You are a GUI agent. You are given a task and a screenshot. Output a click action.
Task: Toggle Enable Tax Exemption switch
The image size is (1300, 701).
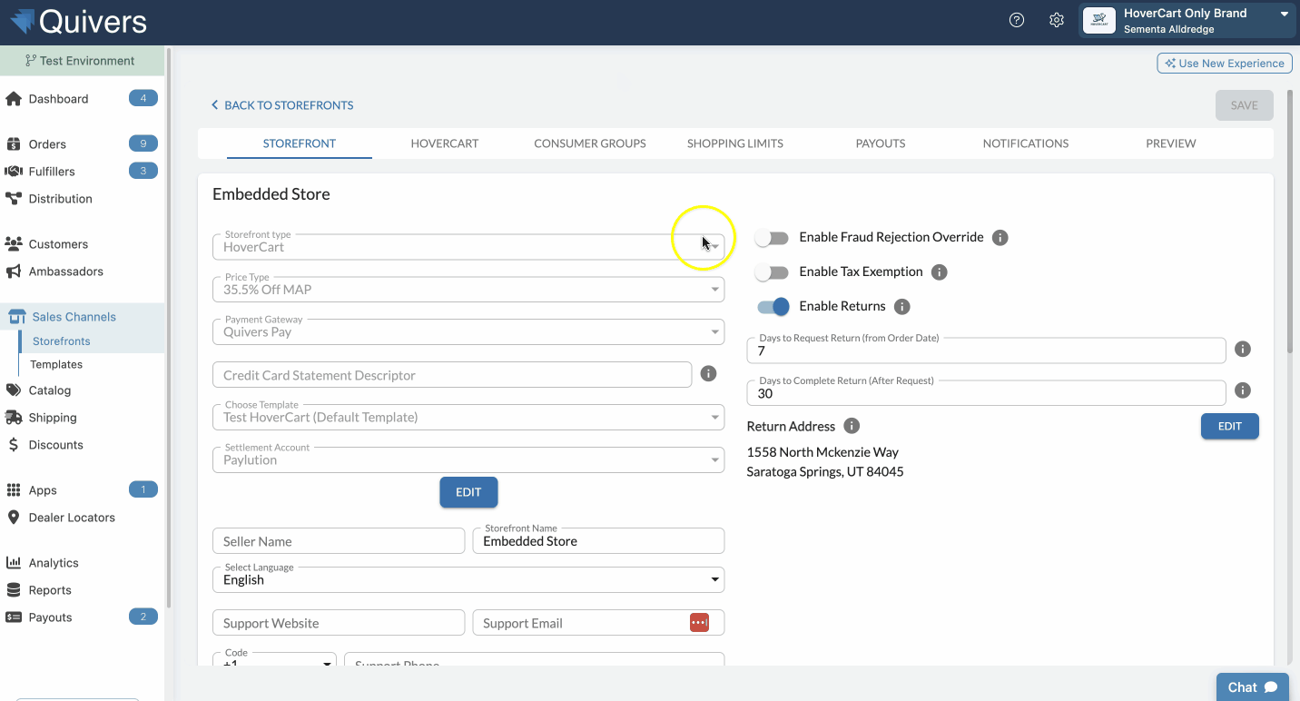773,272
